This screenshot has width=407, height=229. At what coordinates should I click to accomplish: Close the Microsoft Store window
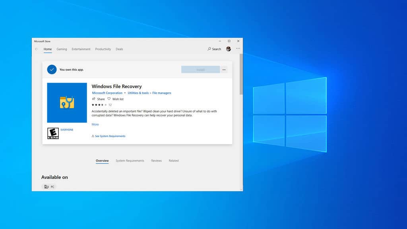tap(238, 41)
